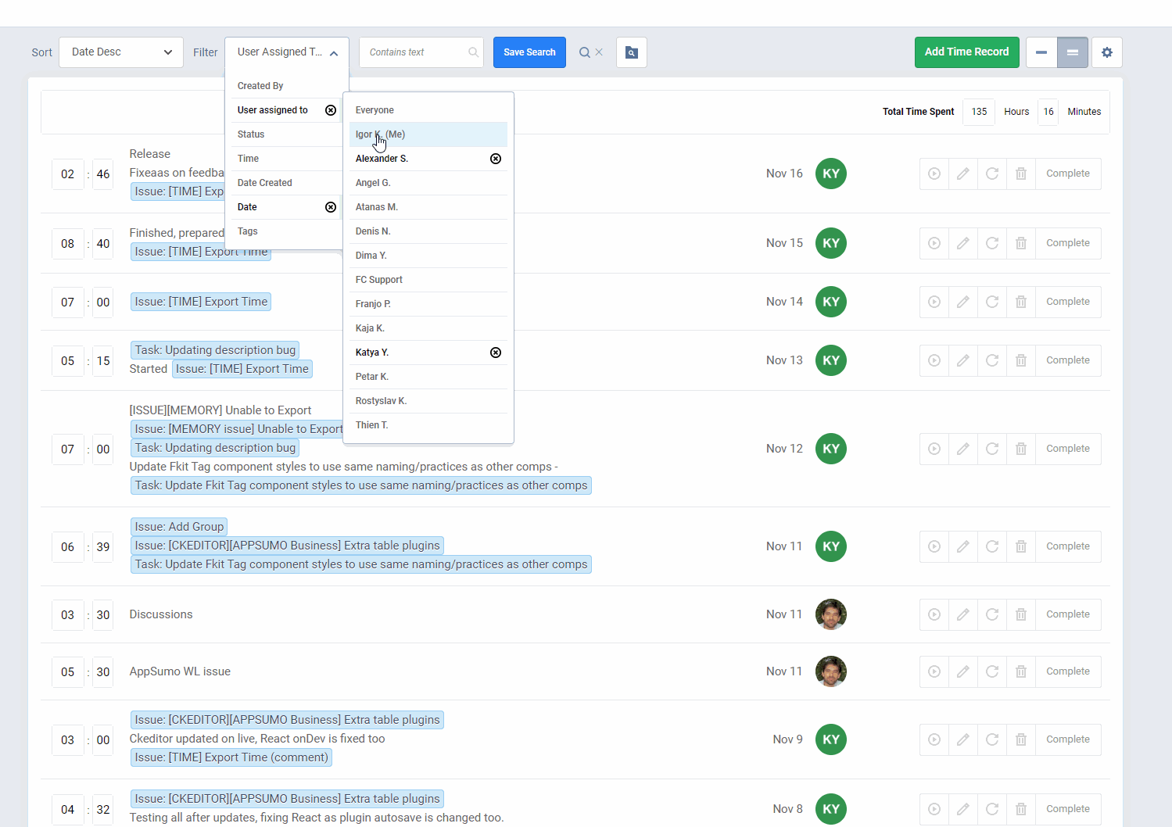Delete the Nov 9 time record

pyautogui.click(x=1021, y=739)
